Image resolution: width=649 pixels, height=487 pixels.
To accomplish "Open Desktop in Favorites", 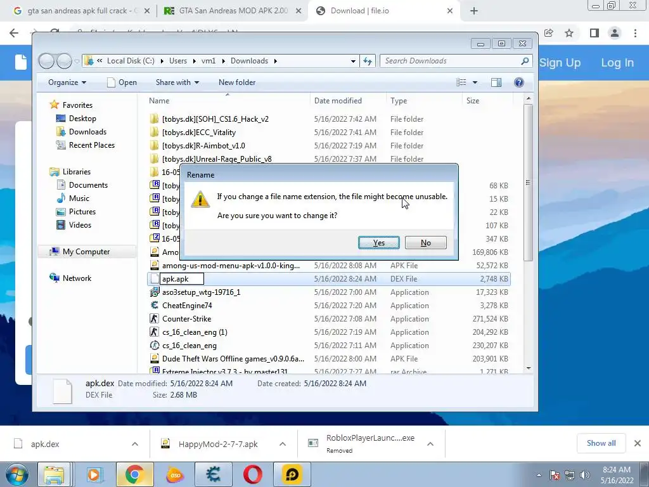I will pos(82,119).
